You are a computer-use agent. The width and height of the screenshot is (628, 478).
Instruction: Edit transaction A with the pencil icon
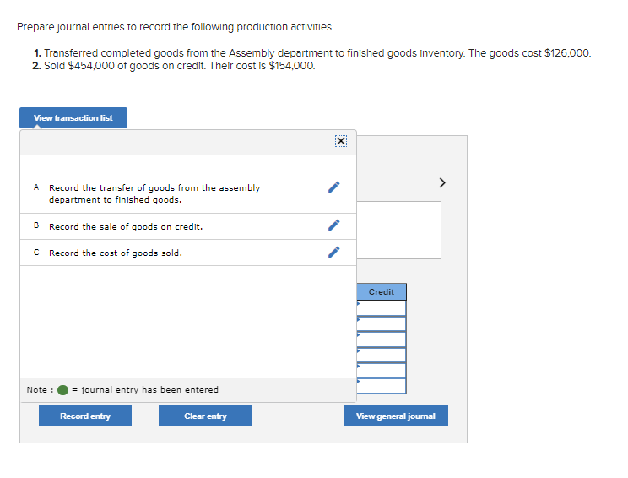(x=334, y=187)
